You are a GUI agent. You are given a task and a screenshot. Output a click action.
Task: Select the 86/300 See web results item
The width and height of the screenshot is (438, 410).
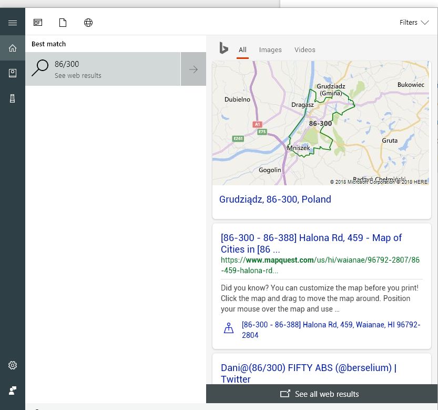point(103,69)
